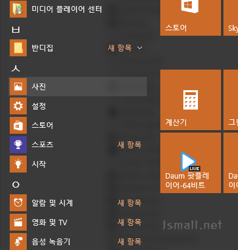Click the 반디집 label text
Image resolution: width=238 pixels, height=250 pixels.
pos(42,48)
